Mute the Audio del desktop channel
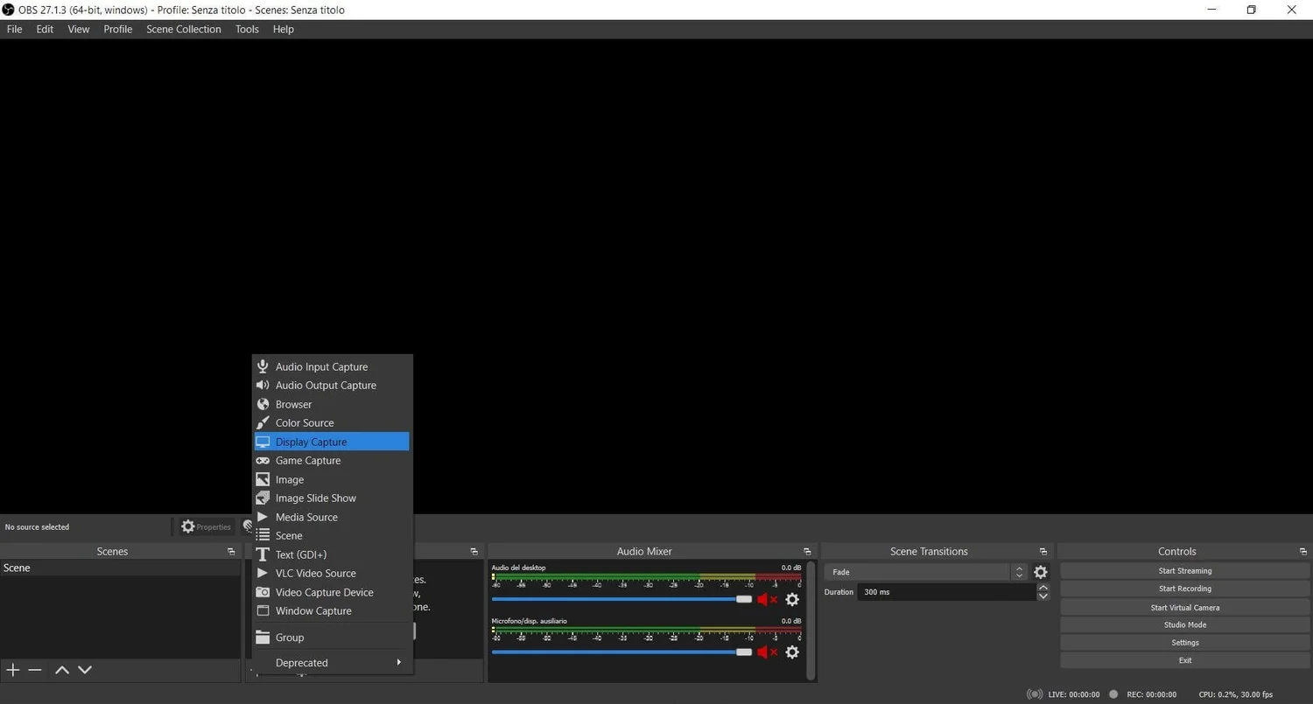The width and height of the screenshot is (1313, 704). click(x=763, y=599)
